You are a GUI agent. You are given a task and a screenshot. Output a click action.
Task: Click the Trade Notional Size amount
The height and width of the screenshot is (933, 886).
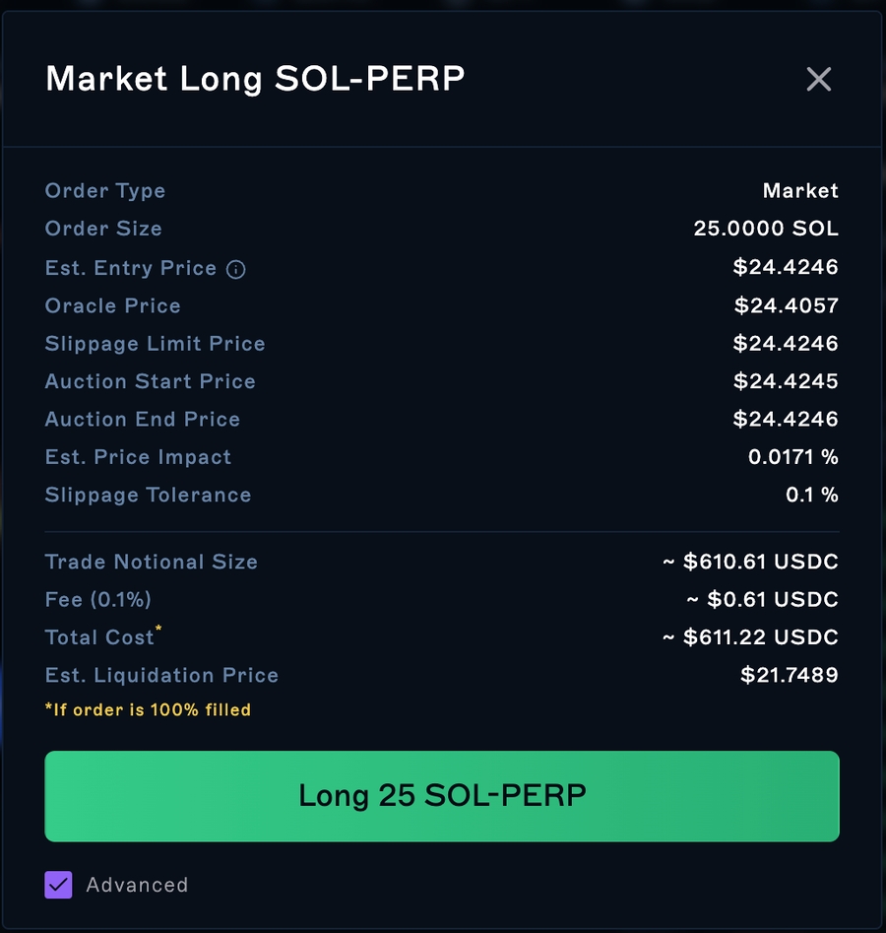click(x=750, y=562)
